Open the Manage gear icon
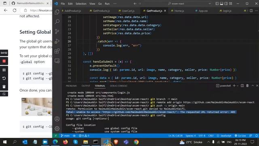This screenshot has height=146, width=259. pos(57,129)
